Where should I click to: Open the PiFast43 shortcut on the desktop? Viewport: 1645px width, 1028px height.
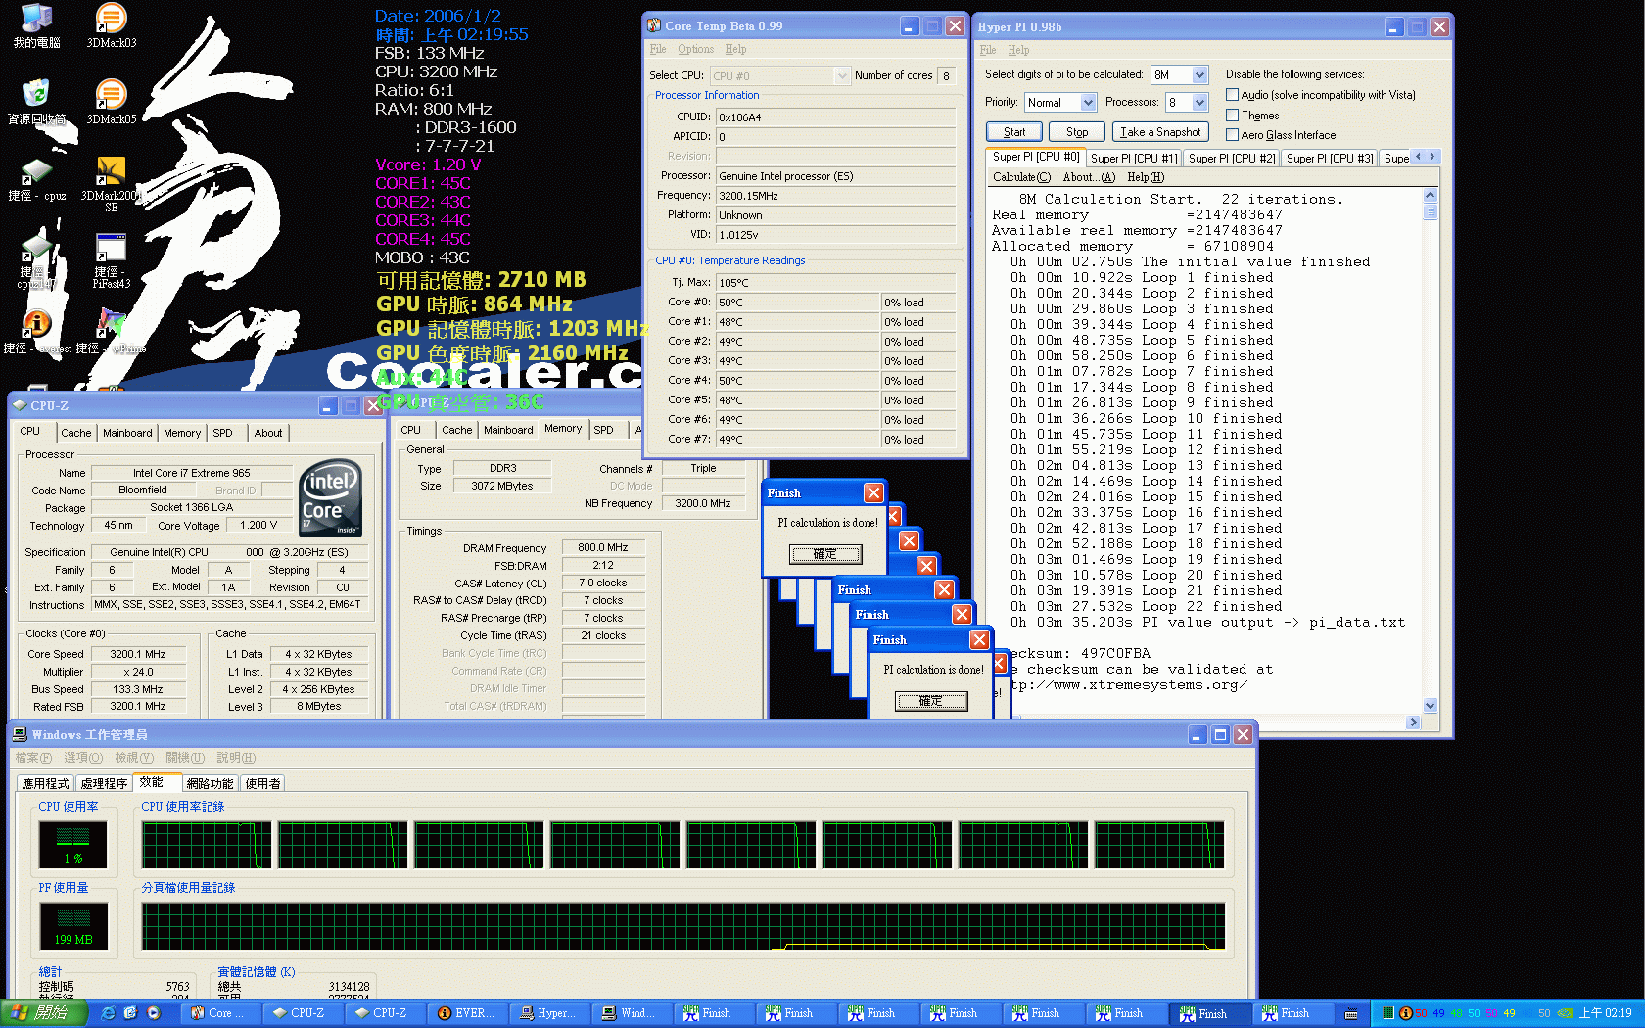(x=111, y=260)
